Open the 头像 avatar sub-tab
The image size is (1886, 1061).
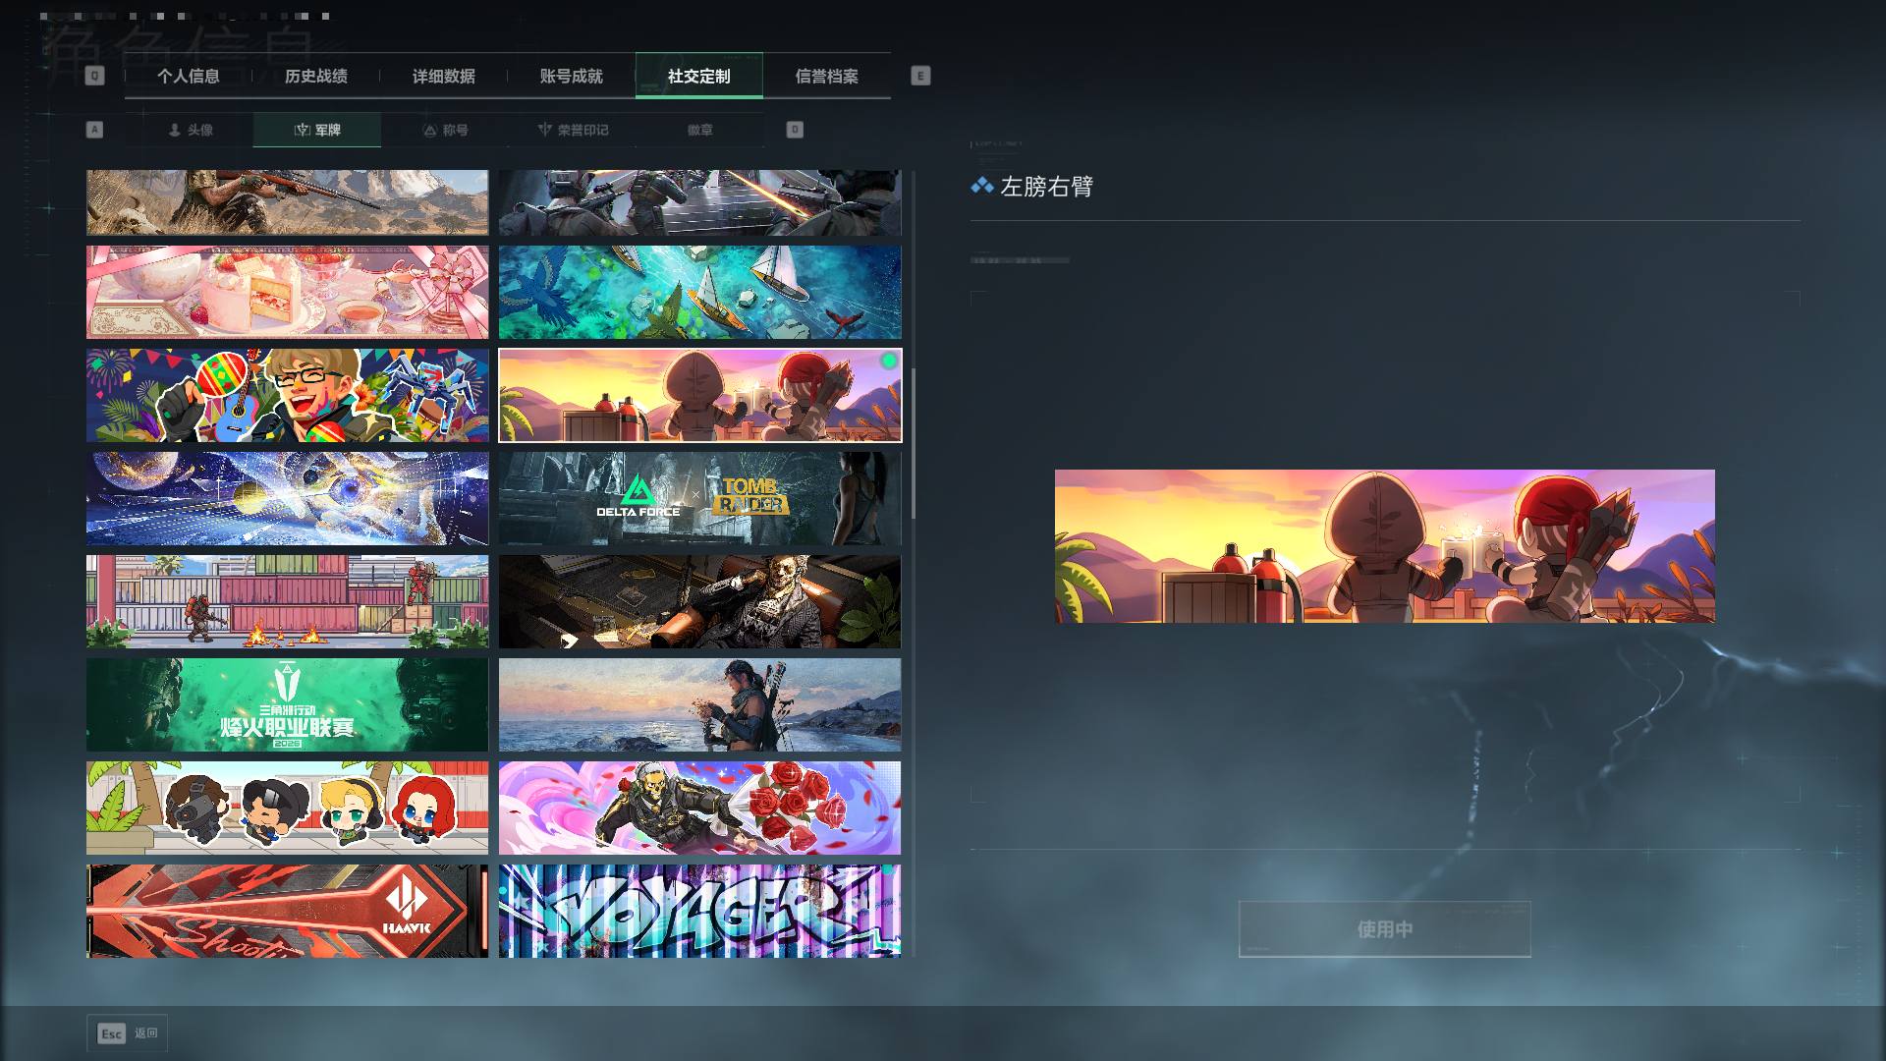tap(190, 130)
